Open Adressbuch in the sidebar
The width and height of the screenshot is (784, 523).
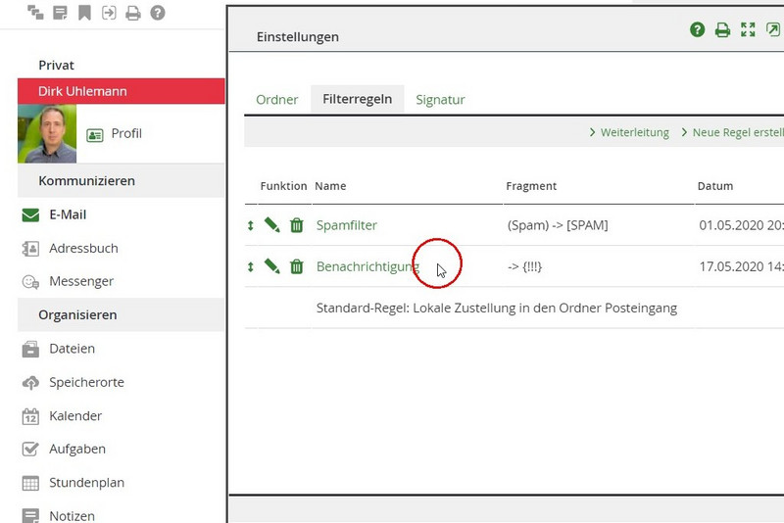tap(83, 249)
